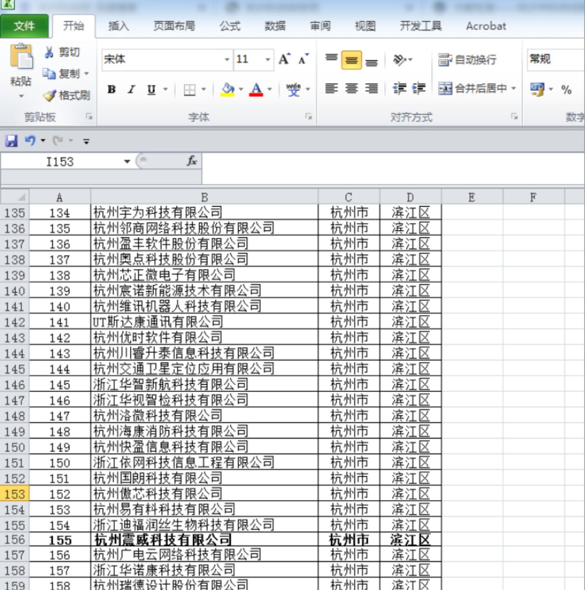Switch to the 插入 tab

pyautogui.click(x=118, y=26)
